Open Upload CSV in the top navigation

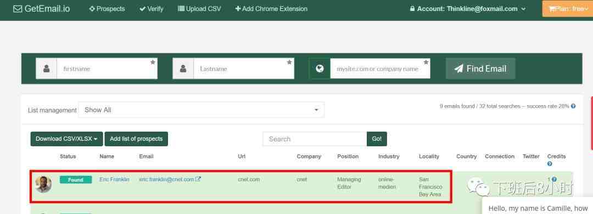coord(199,9)
